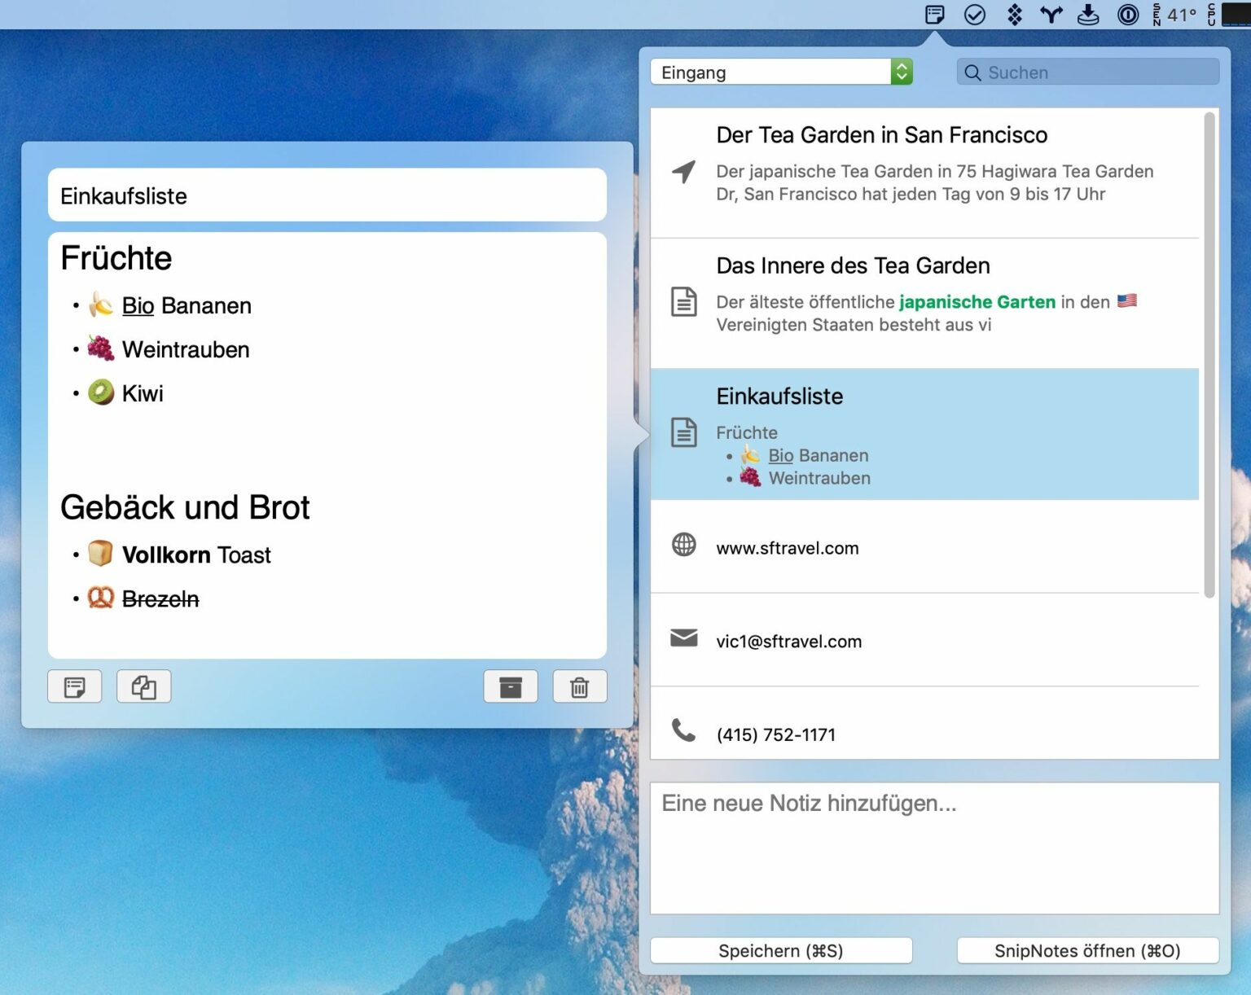Image resolution: width=1251 pixels, height=995 pixels.
Task: Archive the note using the box icon
Action: pos(511,686)
